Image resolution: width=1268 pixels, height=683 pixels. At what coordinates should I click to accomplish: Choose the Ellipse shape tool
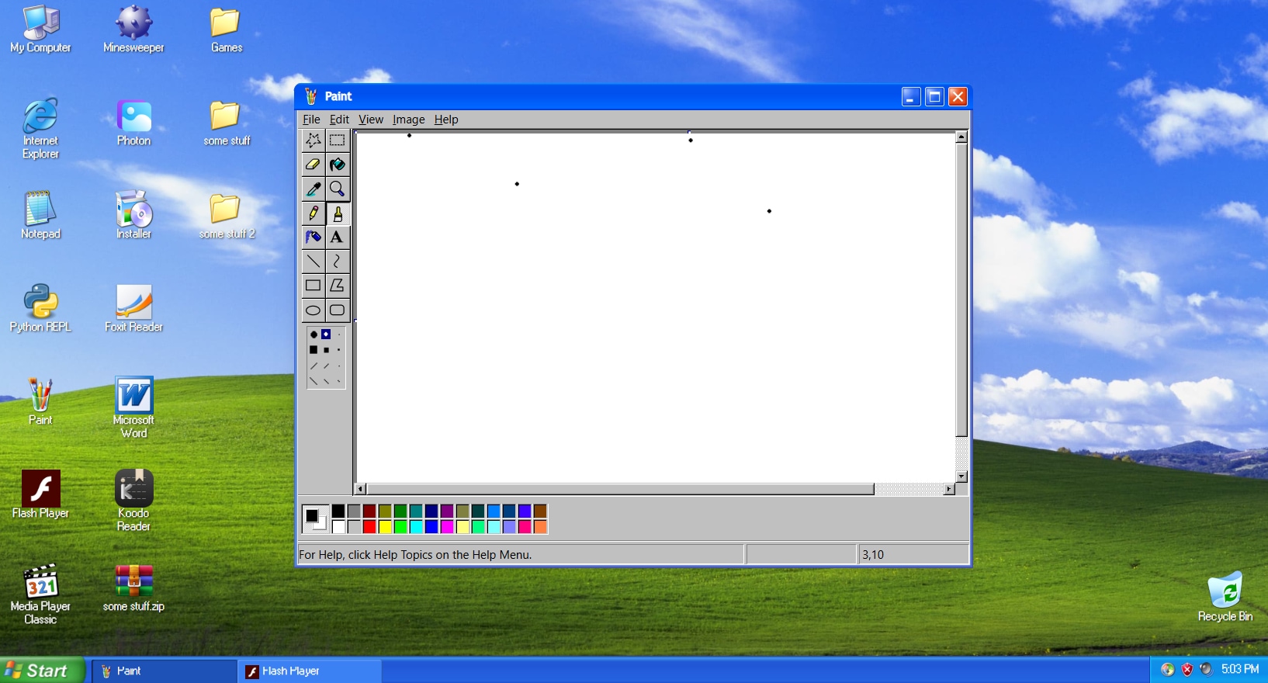tap(313, 310)
